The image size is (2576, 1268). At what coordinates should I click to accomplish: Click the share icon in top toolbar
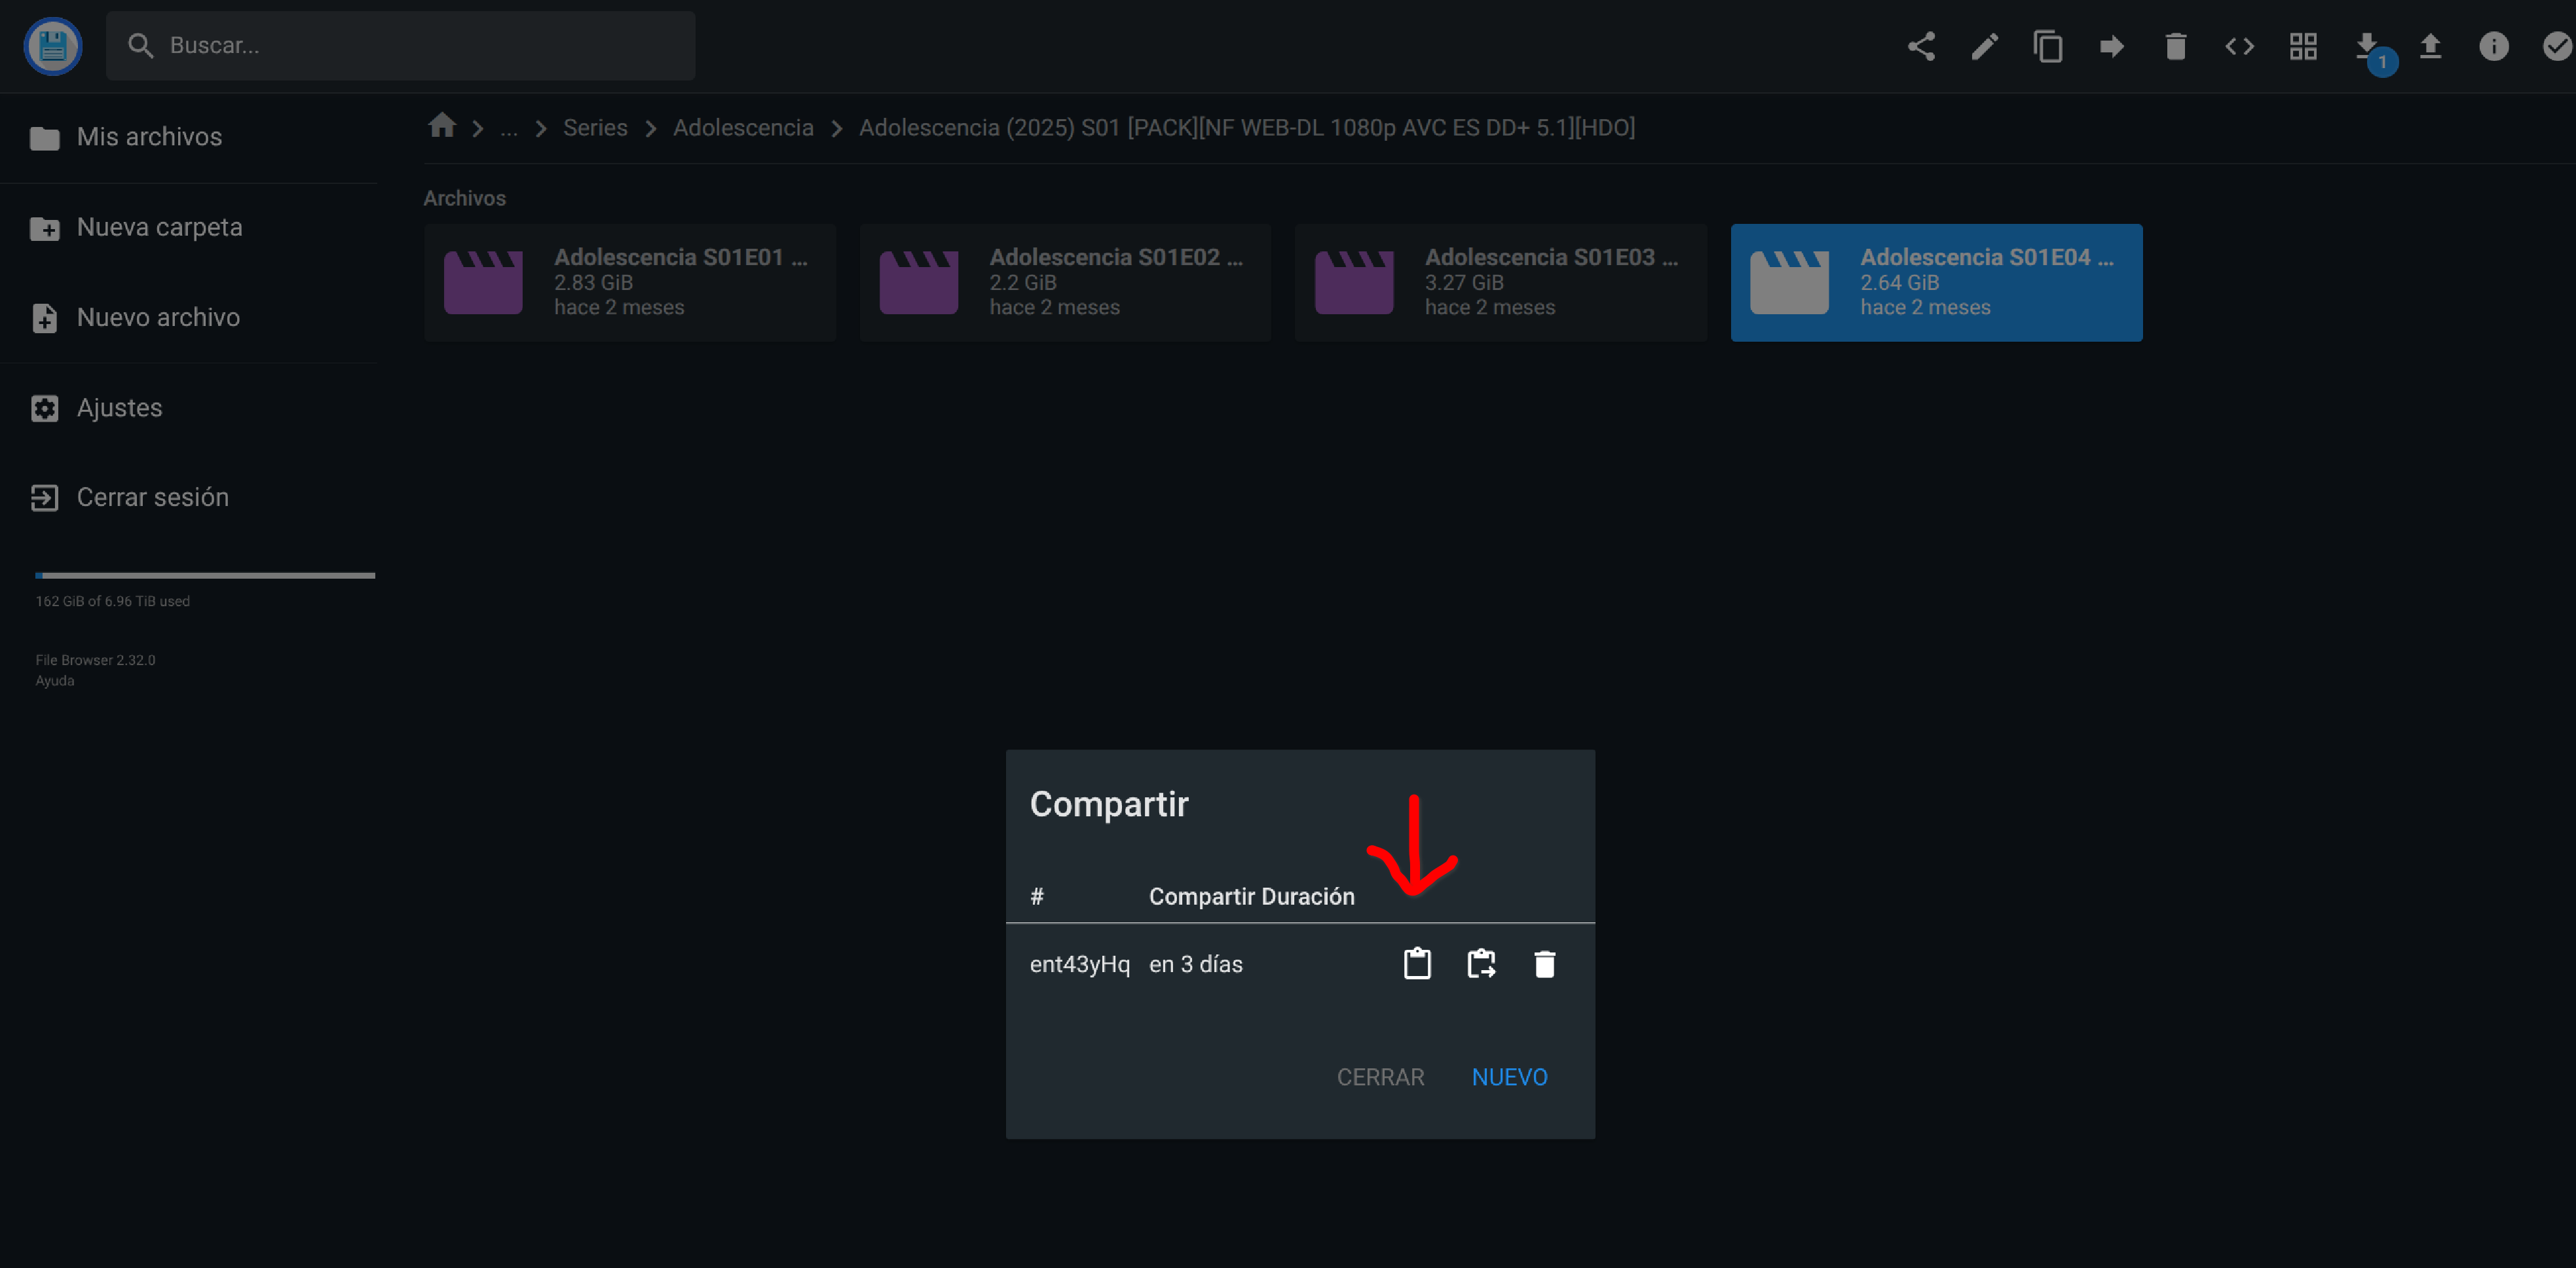pos(1921,46)
